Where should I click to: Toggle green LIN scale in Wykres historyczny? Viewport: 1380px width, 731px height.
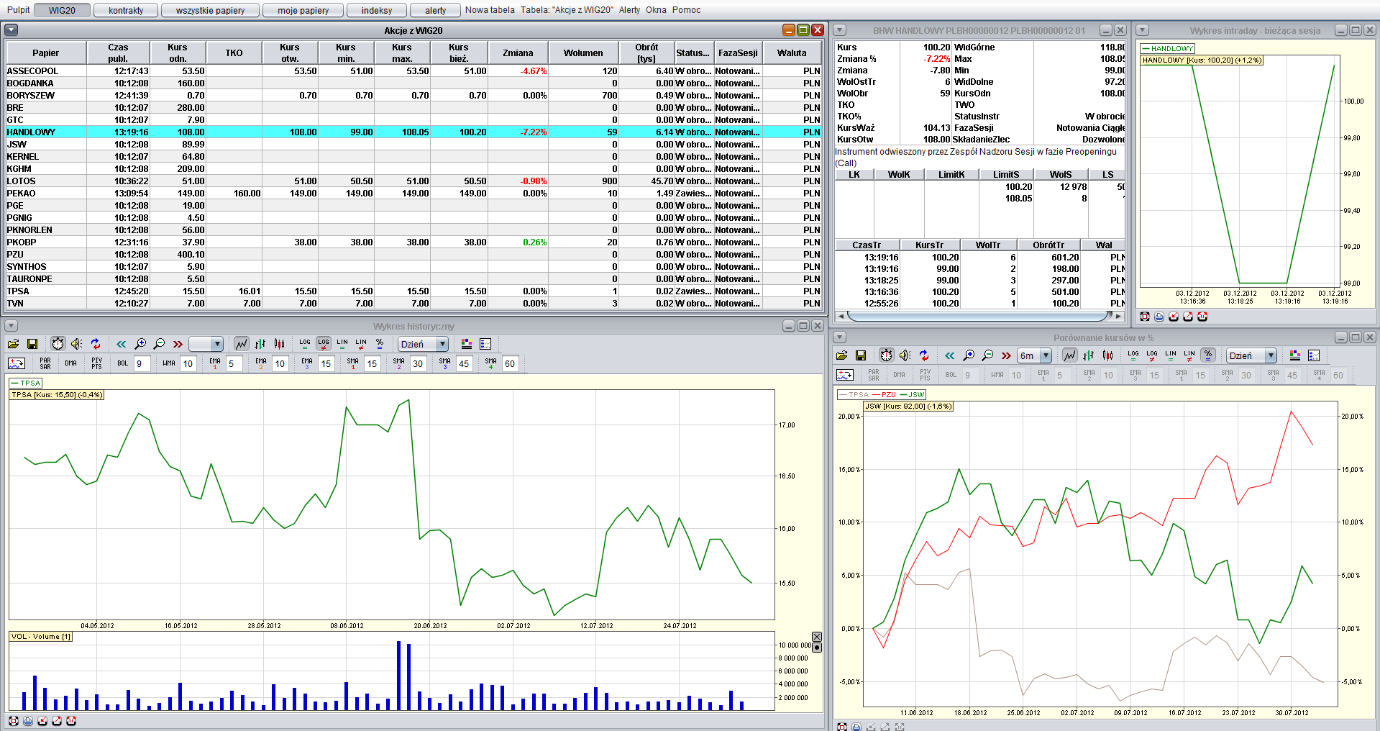coord(342,345)
